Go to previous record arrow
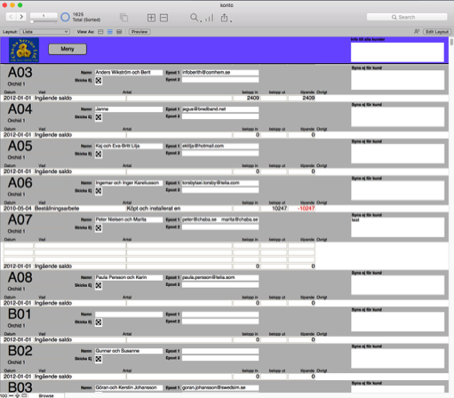Image resolution: width=454 pixels, height=398 pixels. coord(11,17)
